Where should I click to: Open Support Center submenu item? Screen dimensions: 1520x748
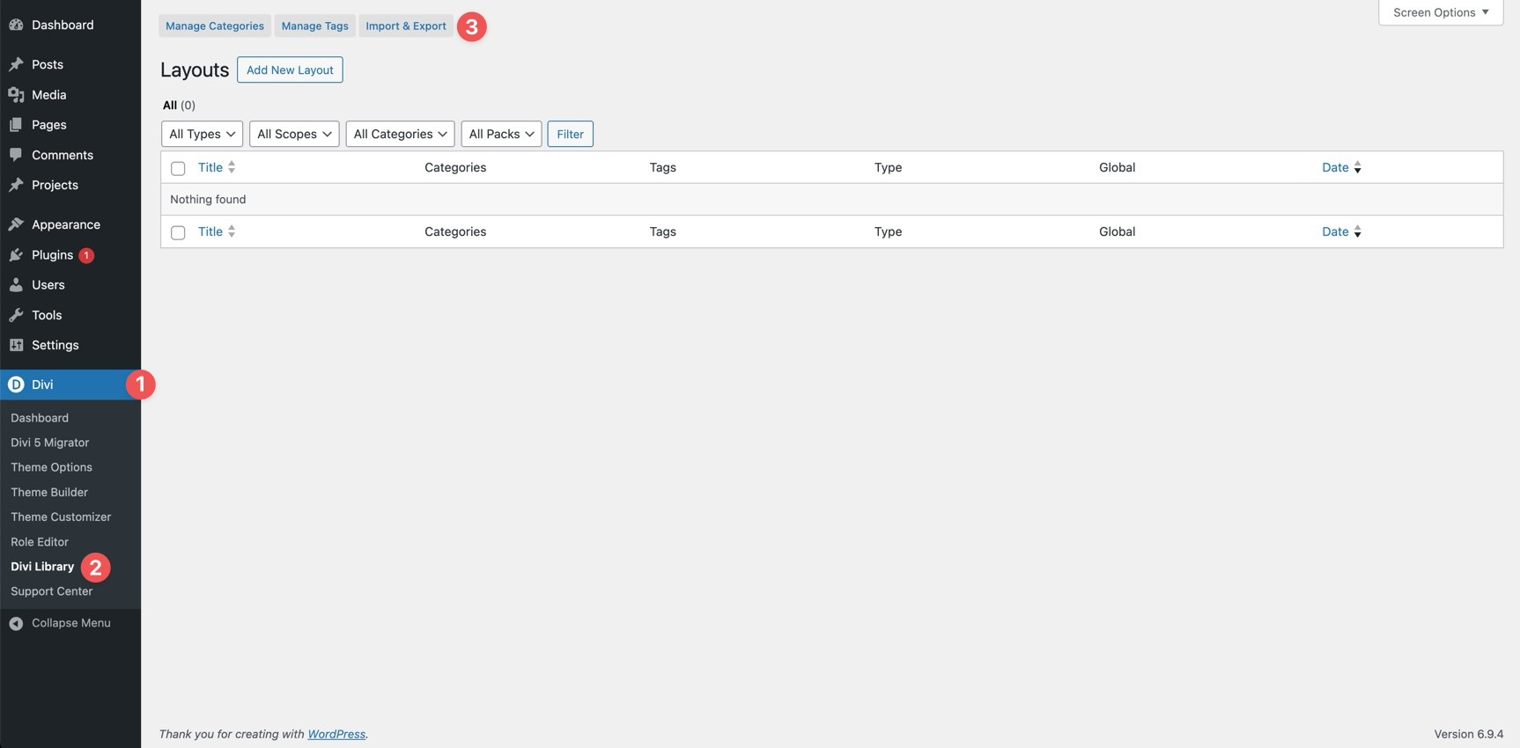pos(51,591)
